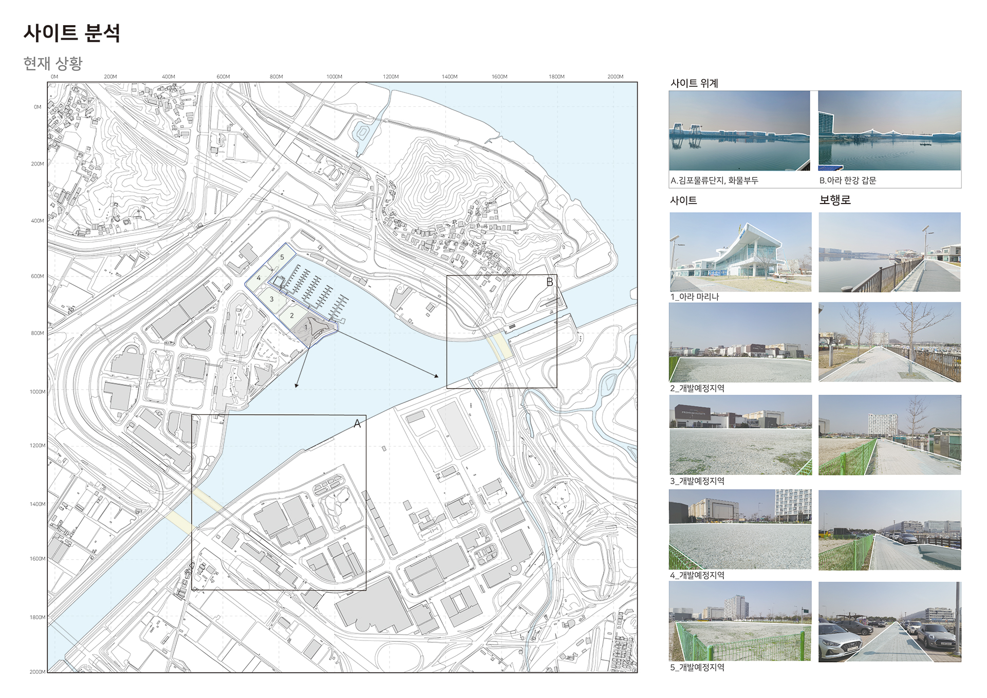Click the letter A on the map box
The image size is (987, 698).
[357, 424]
